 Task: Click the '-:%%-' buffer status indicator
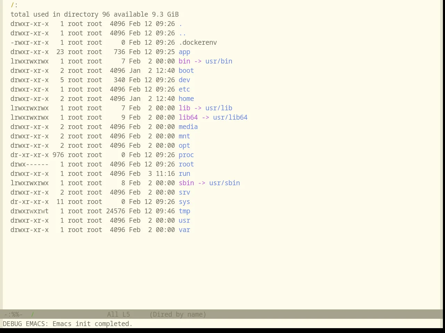click(13, 315)
